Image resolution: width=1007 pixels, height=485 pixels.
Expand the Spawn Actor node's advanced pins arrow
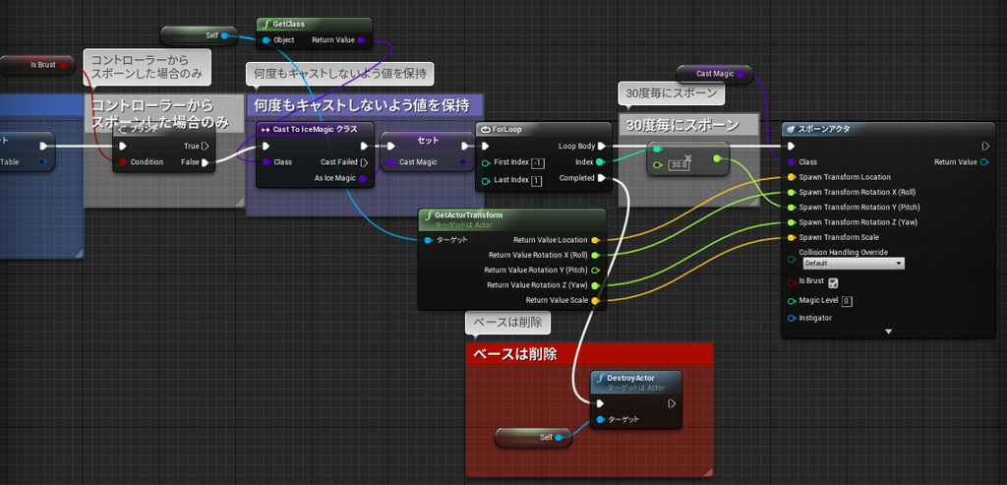(x=889, y=332)
